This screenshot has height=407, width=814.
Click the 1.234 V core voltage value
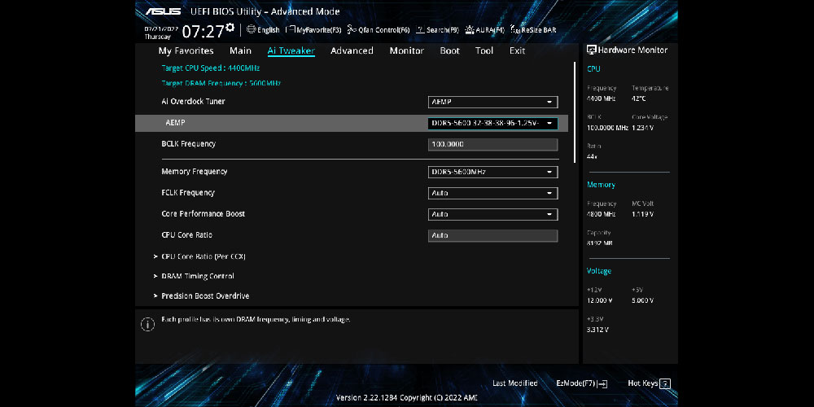(x=643, y=128)
